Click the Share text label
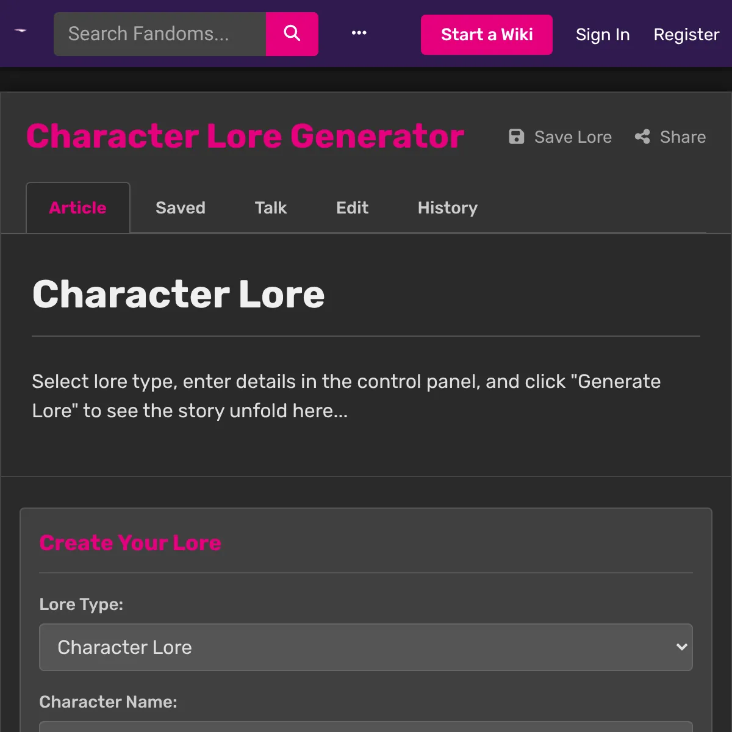The width and height of the screenshot is (732, 732). pos(683,137)
